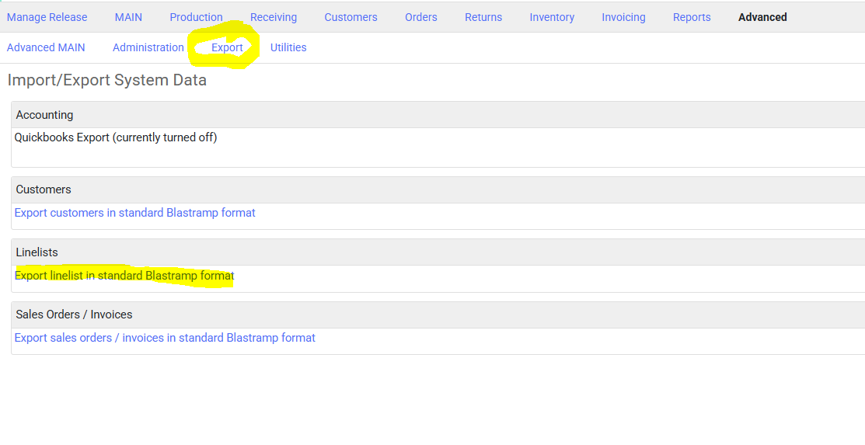Image resolution: width=865 pixels, height=445 pixels.
Task: Open the Invoicing menu
Action: (x=623, y=17)
